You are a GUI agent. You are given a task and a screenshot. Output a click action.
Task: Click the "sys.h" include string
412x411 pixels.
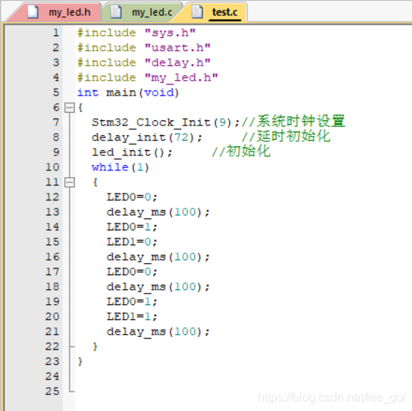[x=170, y=33]
